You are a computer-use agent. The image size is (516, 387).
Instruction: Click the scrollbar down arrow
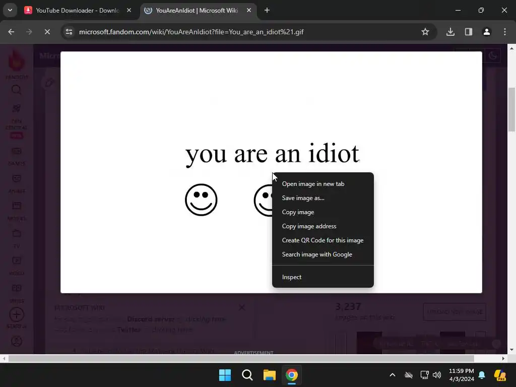pyautogui.click(x=512, y=350)
